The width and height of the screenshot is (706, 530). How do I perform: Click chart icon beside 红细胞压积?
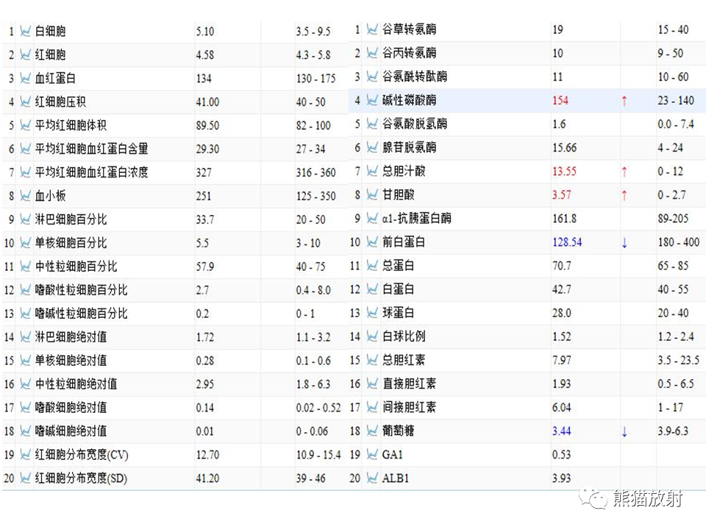pyautogui.click(x=25, y=102)
